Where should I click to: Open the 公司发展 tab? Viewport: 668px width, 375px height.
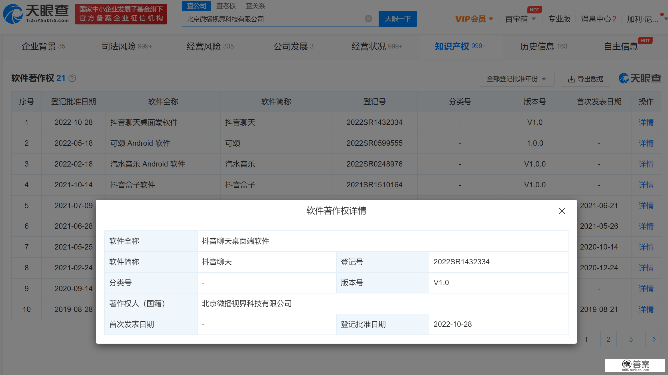294,46
